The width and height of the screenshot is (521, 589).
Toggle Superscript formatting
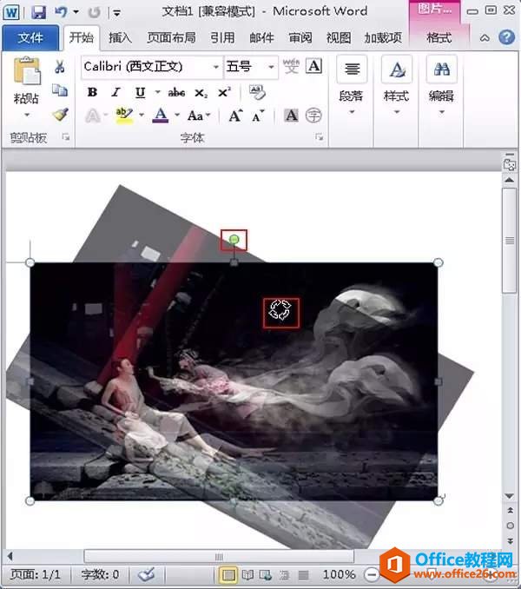pos(224,92)
